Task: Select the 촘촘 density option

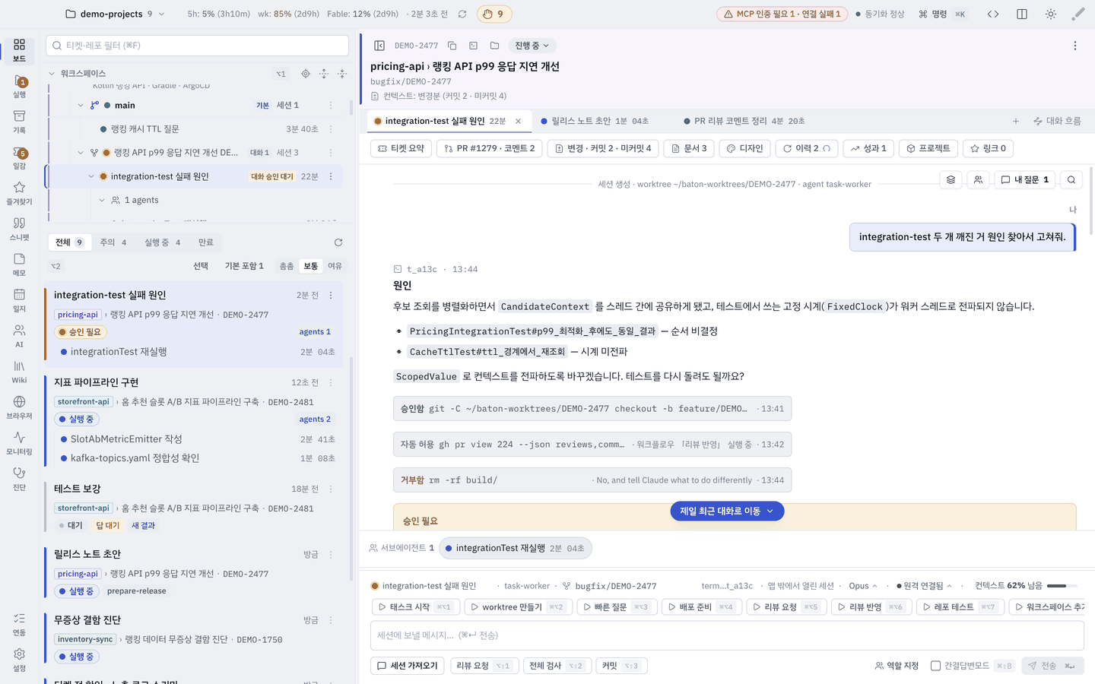Action: 287,266
